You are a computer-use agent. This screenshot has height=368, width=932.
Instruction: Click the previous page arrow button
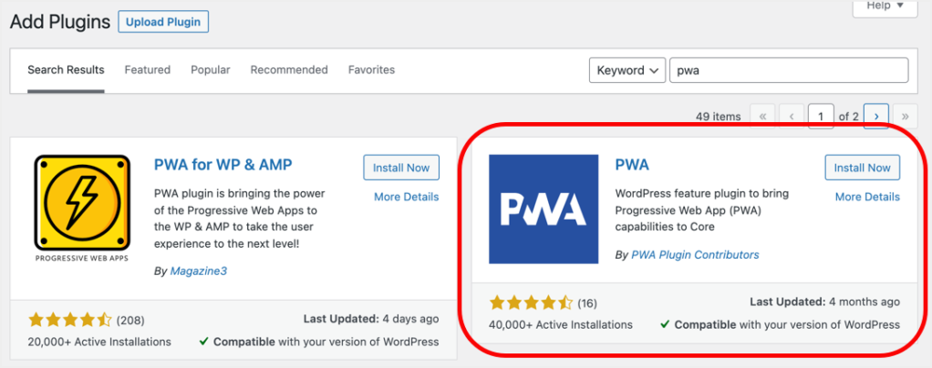pyautogui.click(x=792, y=116)
